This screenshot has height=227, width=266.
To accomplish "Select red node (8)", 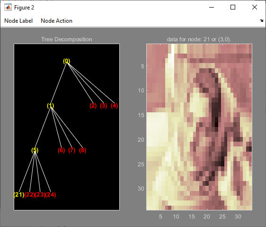I will tap(83, 150).
